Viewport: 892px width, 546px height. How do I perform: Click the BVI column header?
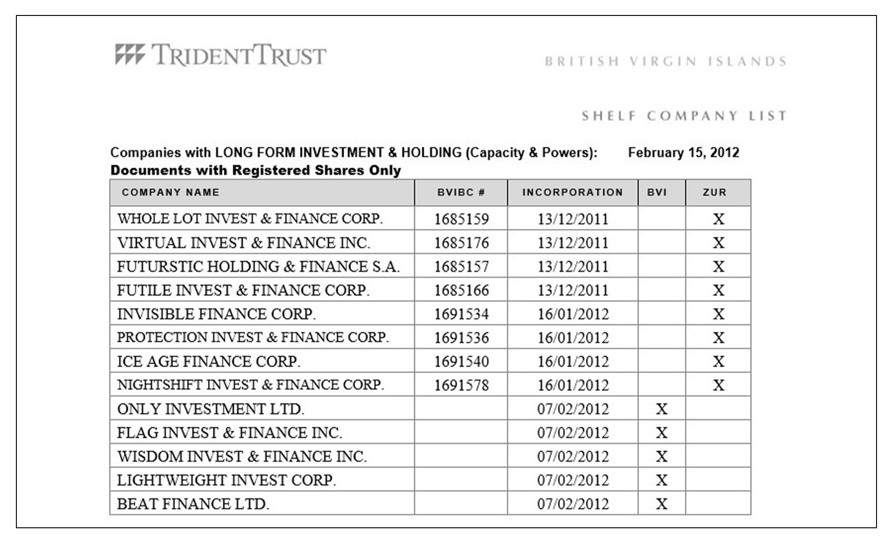(x=657, y=192)
